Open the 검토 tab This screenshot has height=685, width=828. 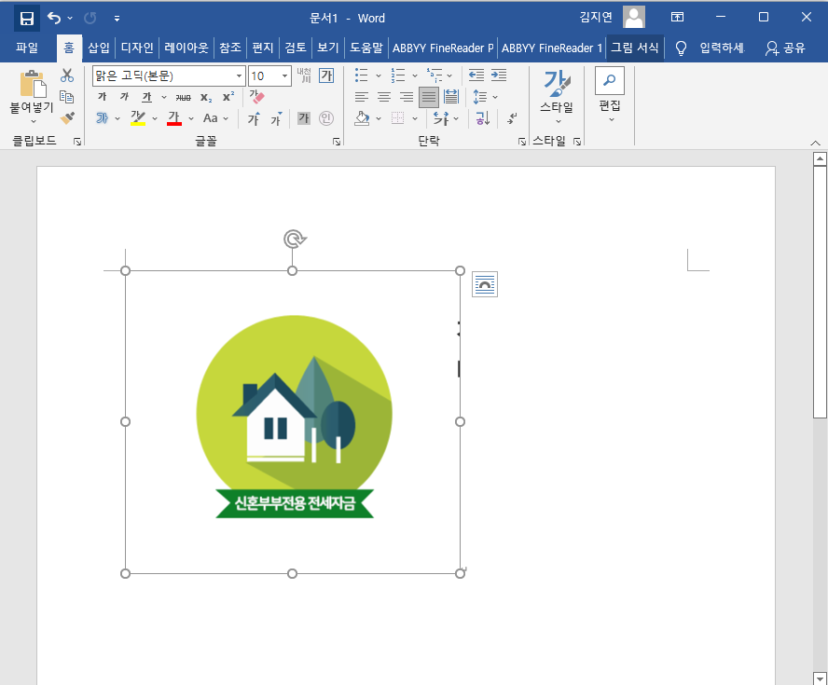click(296, 48)
